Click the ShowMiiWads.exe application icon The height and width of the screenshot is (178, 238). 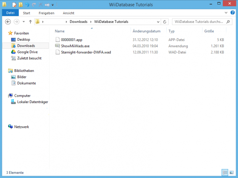click(58, 46)
